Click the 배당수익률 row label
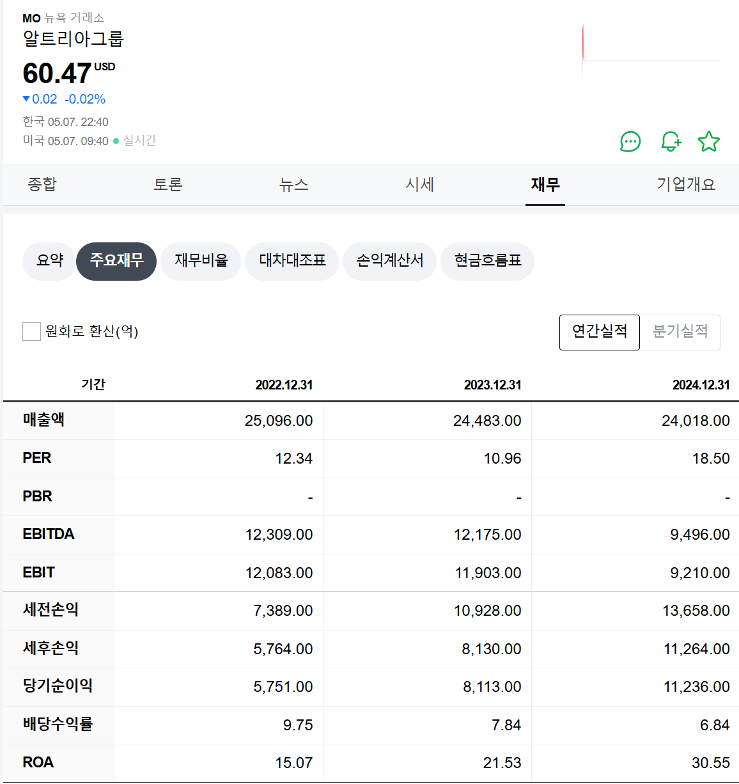 pyautogui.click(x=58, y=725)
